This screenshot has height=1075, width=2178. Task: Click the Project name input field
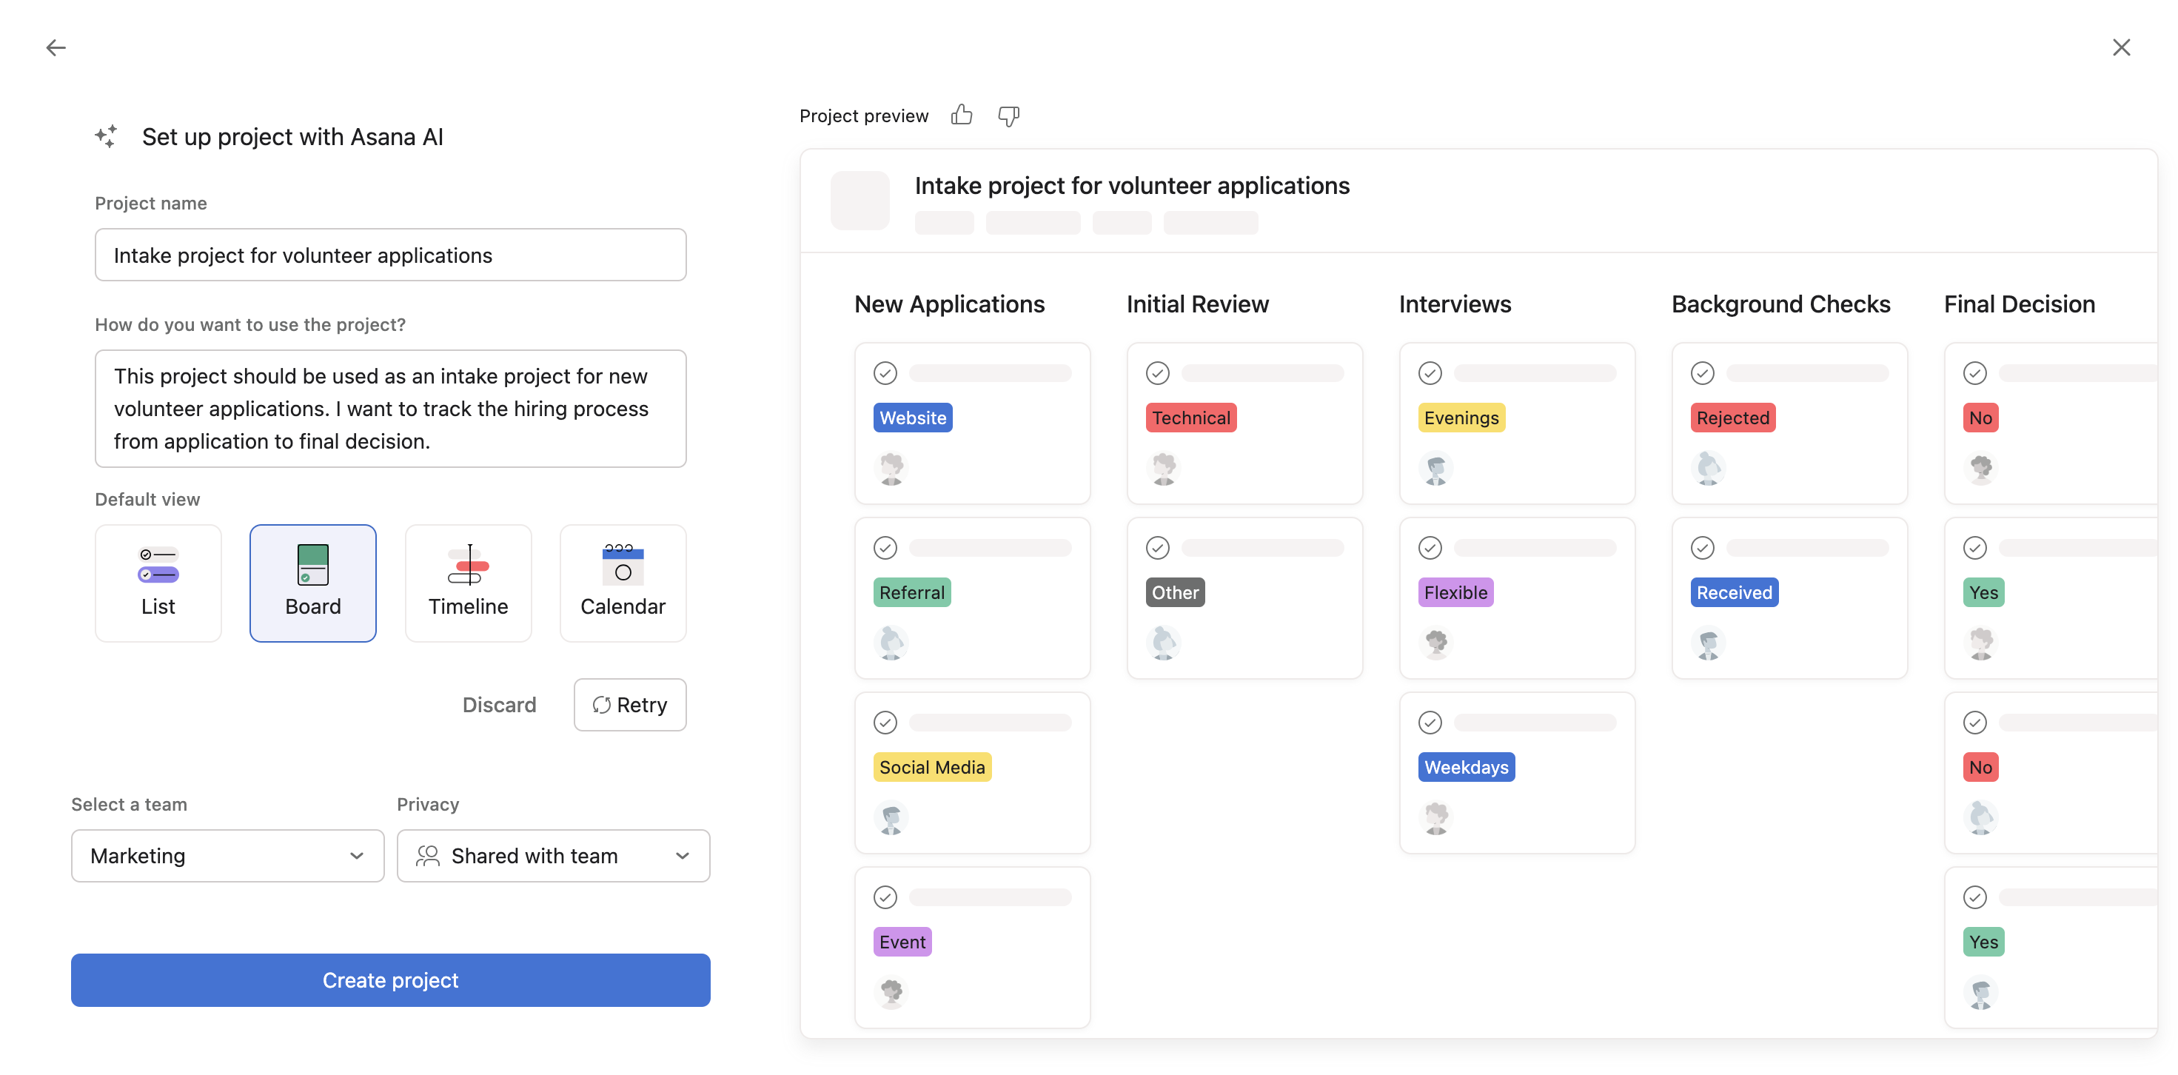point(389,255)
